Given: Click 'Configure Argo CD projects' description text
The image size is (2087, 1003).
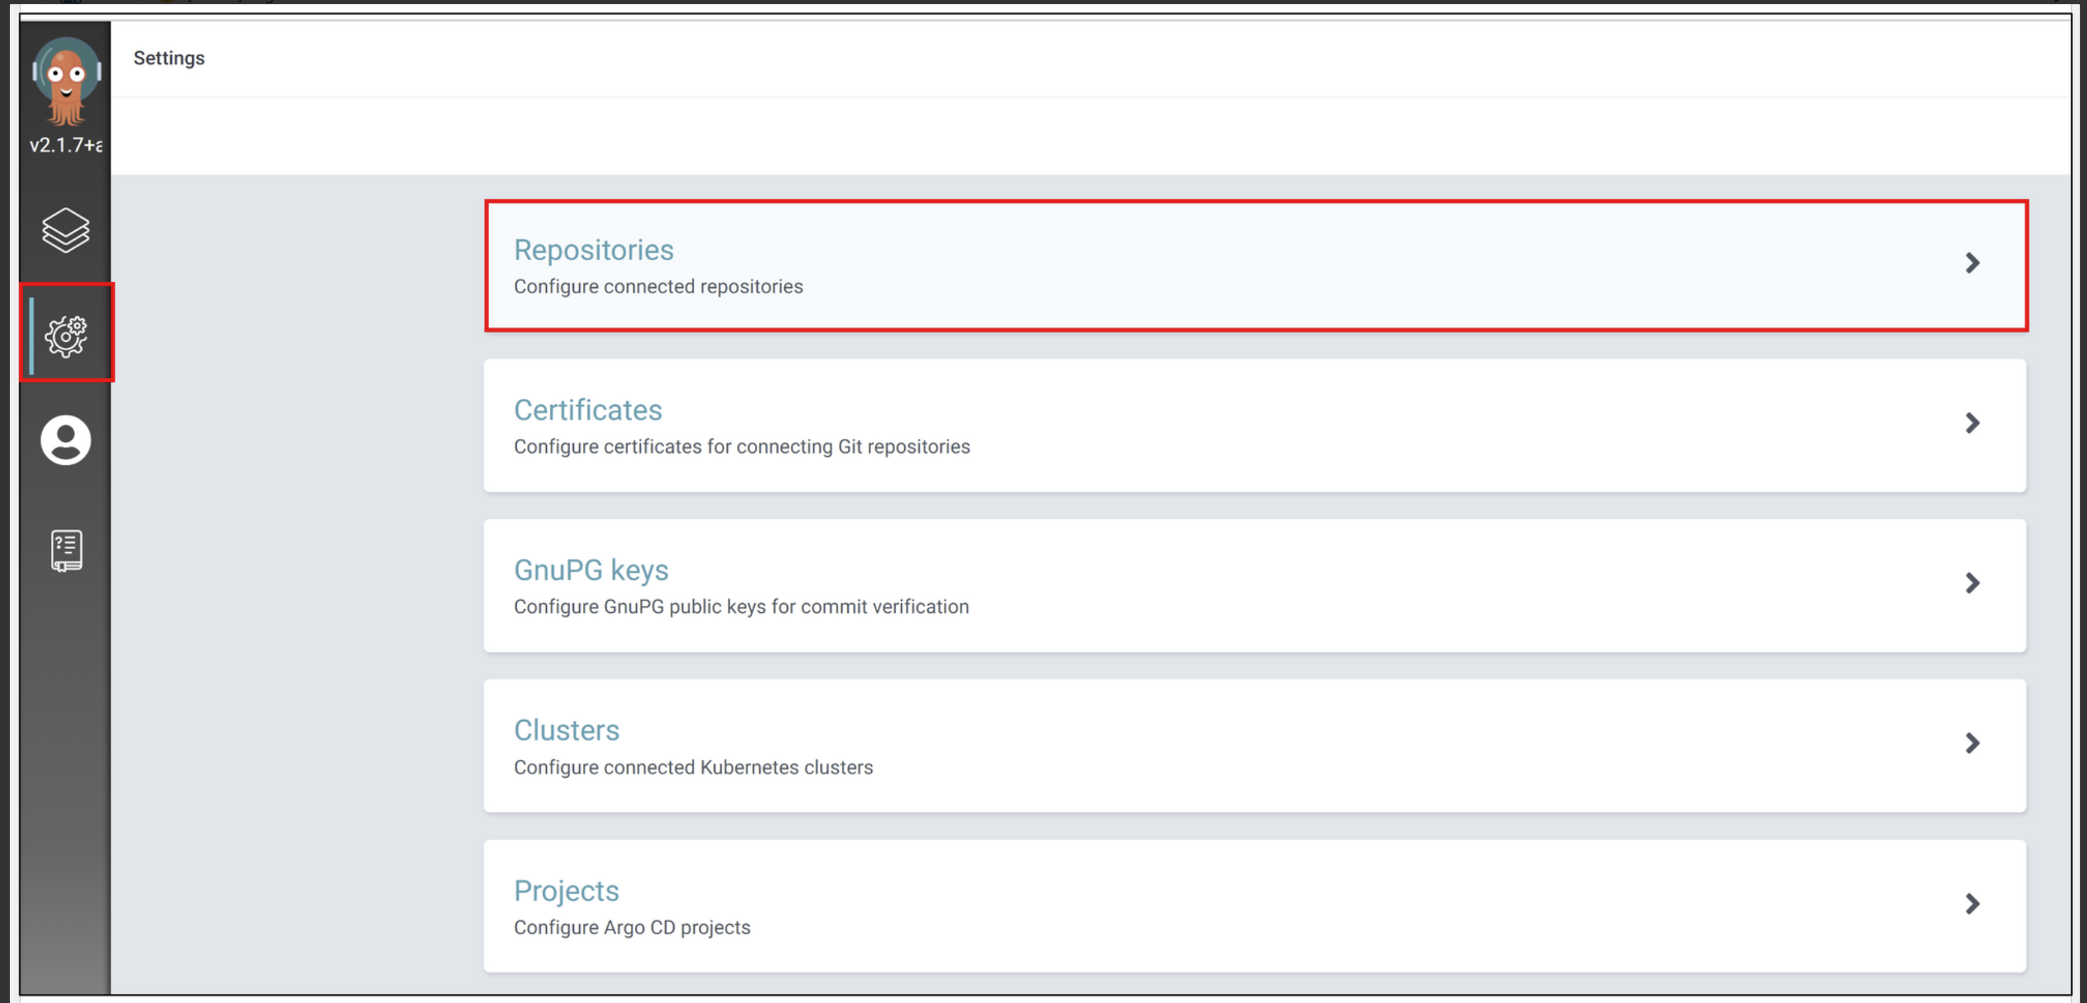Looking at the screenshot, I should pyautogui.click(x=631, y=928).
